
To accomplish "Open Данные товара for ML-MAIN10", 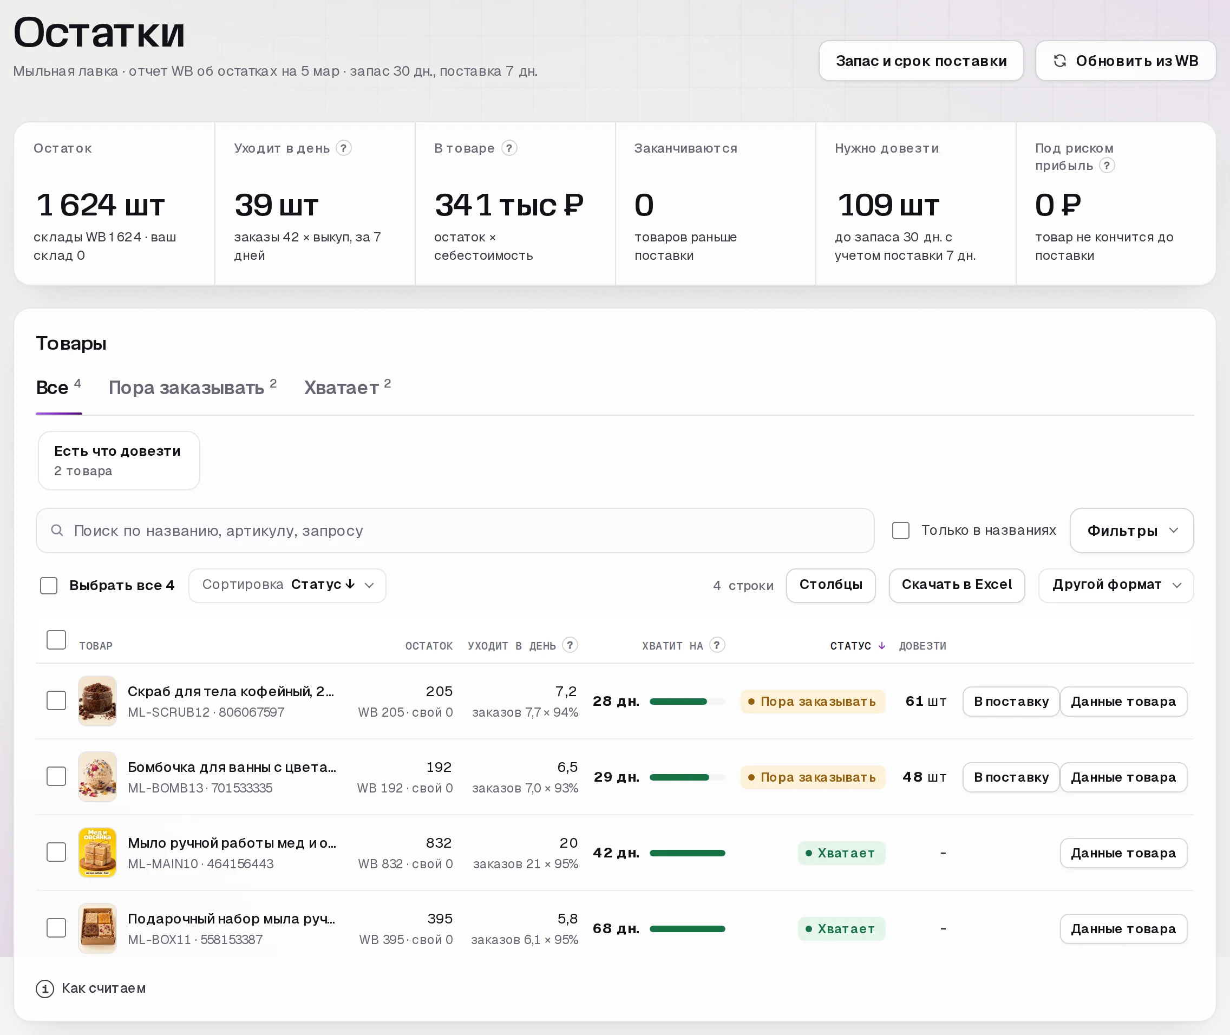I will tap(1123, 853).
